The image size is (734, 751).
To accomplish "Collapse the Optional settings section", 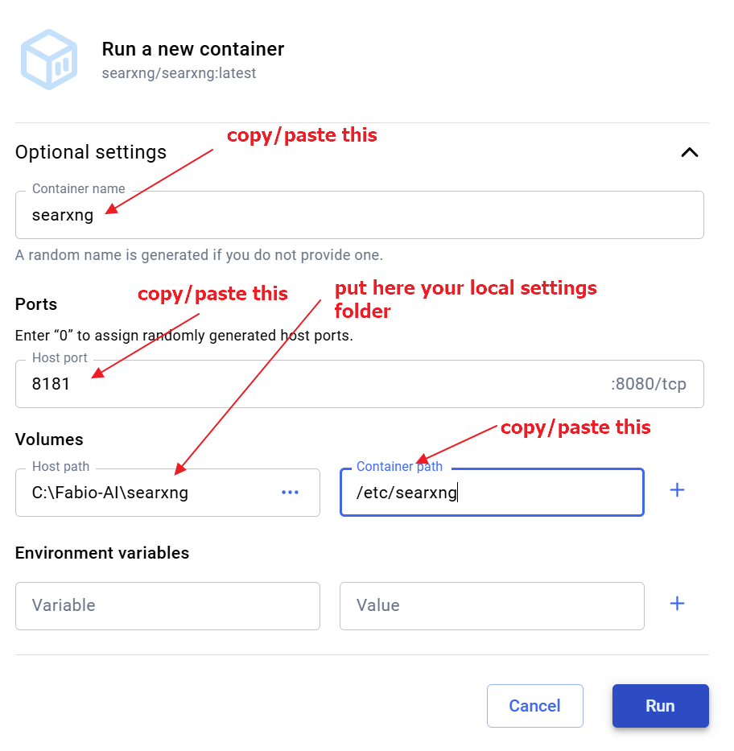I will (x=690, y=153).
